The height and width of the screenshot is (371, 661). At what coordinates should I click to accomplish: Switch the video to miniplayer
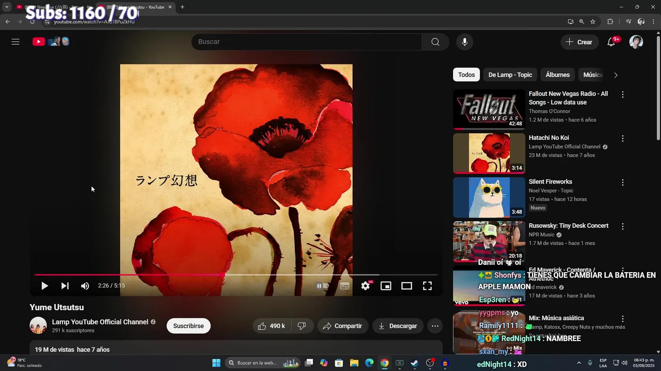click(386, 285)
